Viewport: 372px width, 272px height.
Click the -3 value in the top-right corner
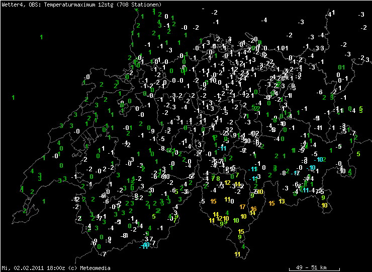pyautogui.click(x=361, y=15)
